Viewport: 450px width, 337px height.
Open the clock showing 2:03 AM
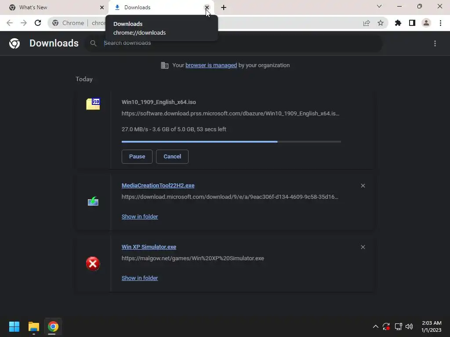[432, 326]
